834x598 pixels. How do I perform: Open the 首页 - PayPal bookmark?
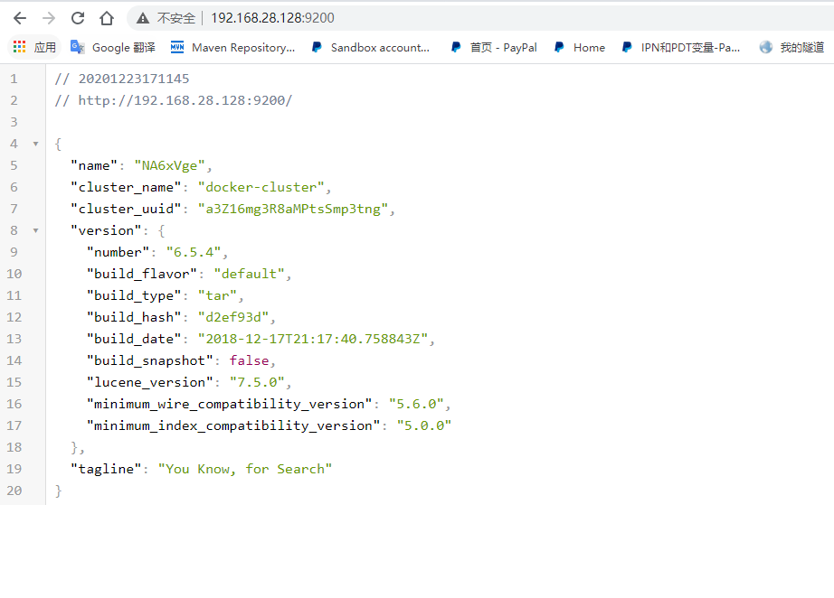point(494,47)
